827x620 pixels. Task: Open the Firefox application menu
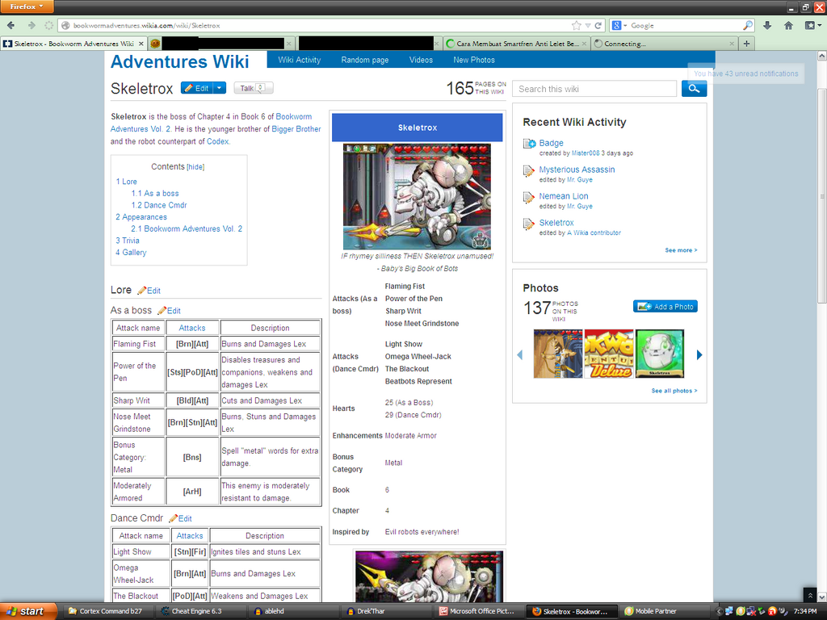27,6
